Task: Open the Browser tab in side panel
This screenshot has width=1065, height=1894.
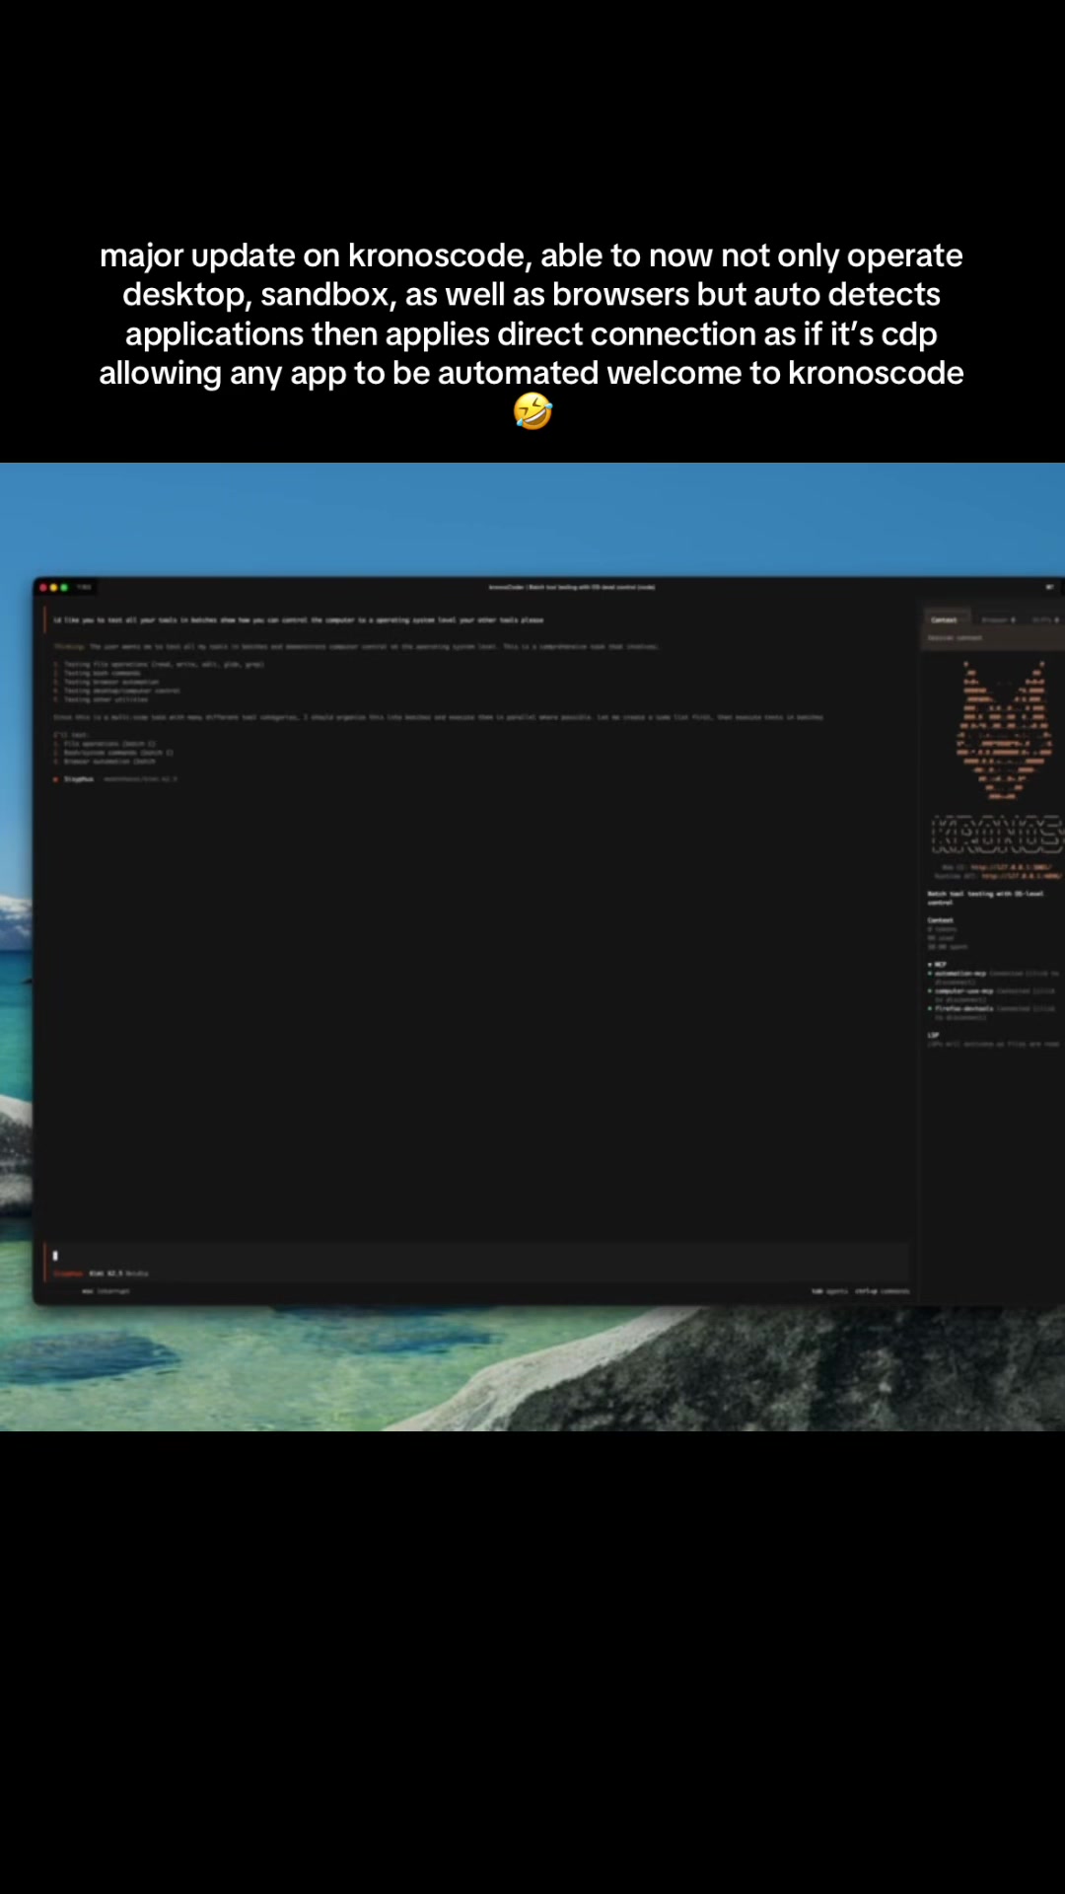Action: [x=998, y=619]
